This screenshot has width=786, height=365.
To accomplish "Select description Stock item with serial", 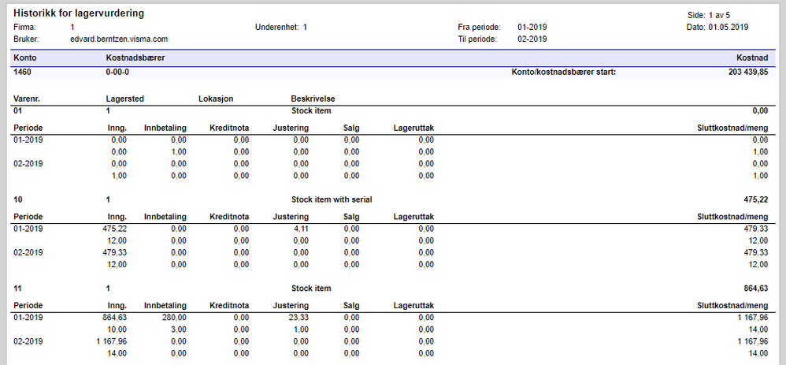I will point(332,199).
